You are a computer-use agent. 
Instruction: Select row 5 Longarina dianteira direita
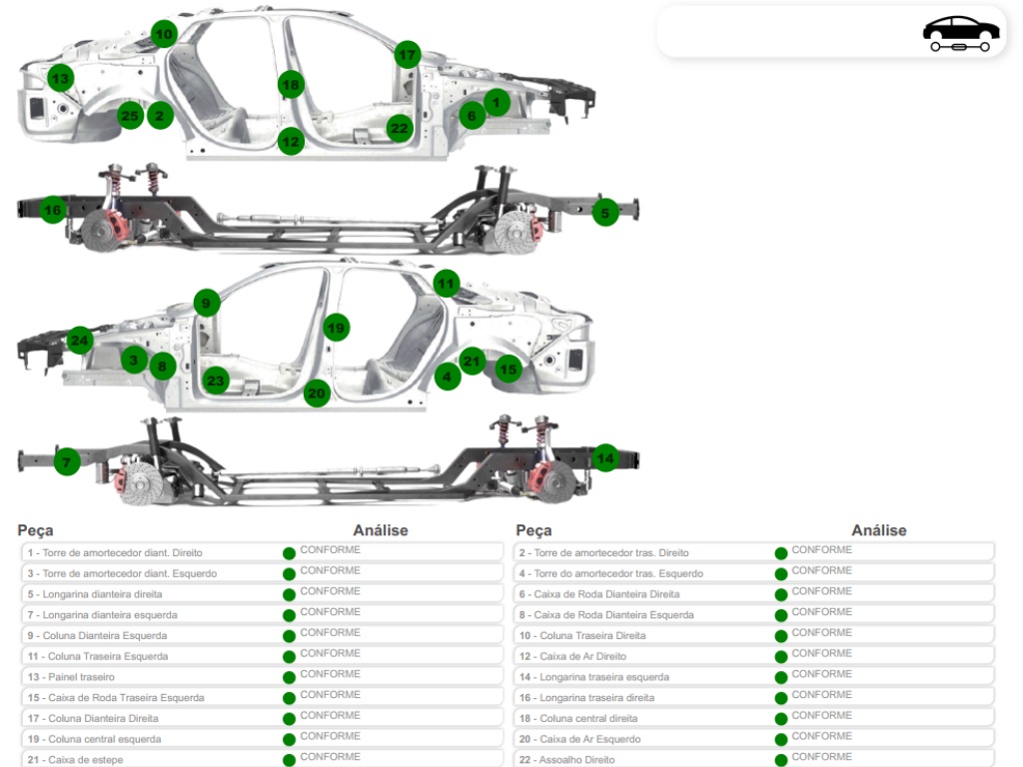(x=263, y=594)
